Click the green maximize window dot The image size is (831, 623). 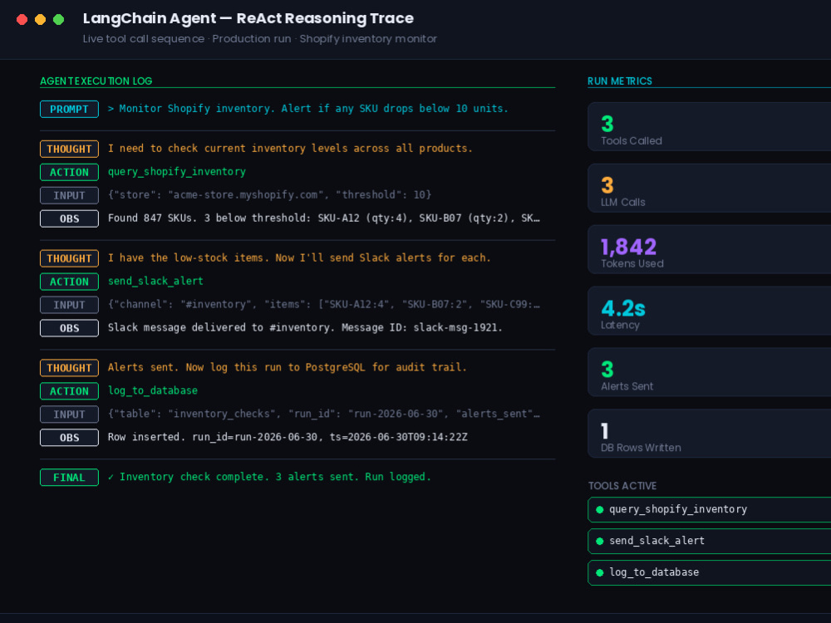[x=59, y=20]
